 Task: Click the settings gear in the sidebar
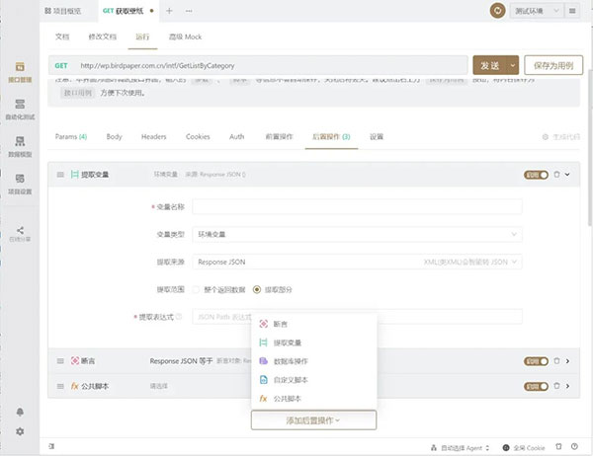[20, 431]
